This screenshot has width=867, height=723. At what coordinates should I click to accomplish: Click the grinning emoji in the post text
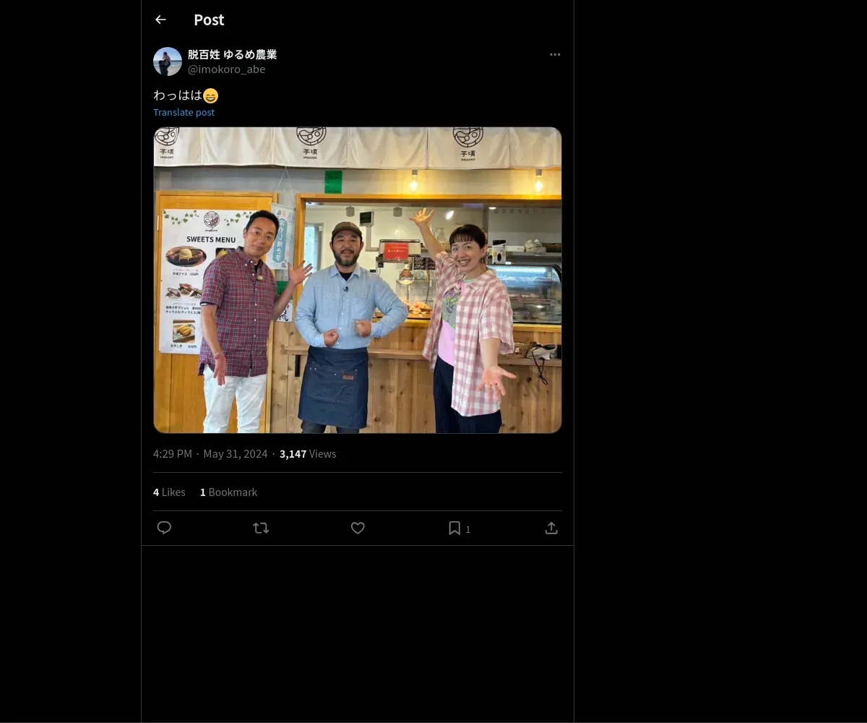[210, 95]
